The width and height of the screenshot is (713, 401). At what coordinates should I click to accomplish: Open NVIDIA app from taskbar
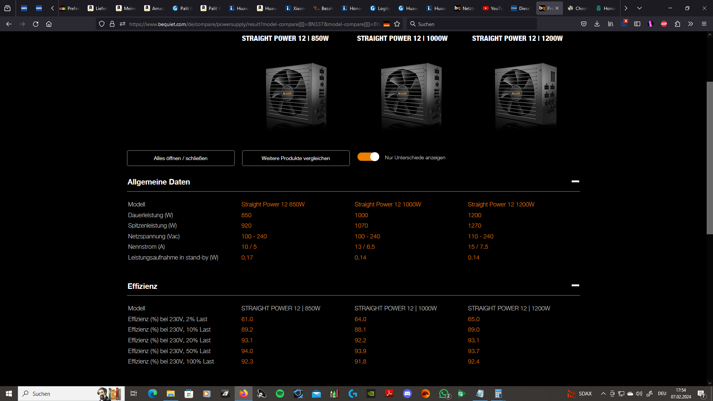tap(371, 394)
